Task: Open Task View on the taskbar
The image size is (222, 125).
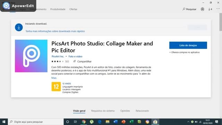Action: pos(75,122)
